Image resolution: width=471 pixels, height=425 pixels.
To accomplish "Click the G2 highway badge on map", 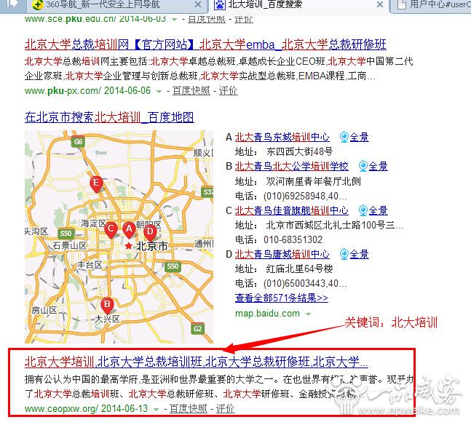I will (x=198, y=329).
